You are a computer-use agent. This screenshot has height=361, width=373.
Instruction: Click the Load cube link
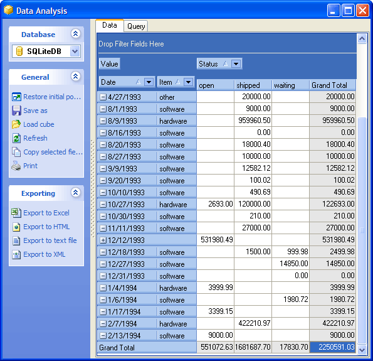pyautogui.click(x=38, y=124)
